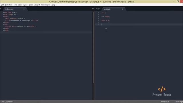The height and width of the screenshot is (103, 183).
Task: Open the Edit menu
Action: tap(2, 5)
